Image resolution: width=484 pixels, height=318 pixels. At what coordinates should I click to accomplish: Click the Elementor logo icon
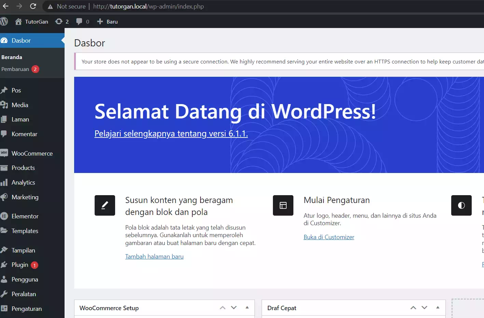click(4, 216)
